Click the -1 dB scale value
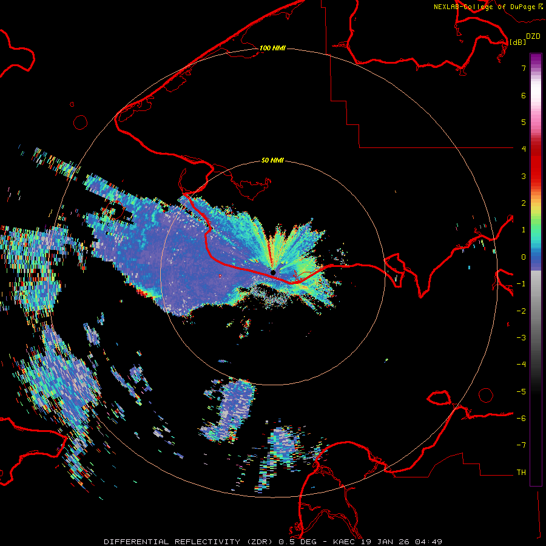546x546 pixels. coord(521,284)
